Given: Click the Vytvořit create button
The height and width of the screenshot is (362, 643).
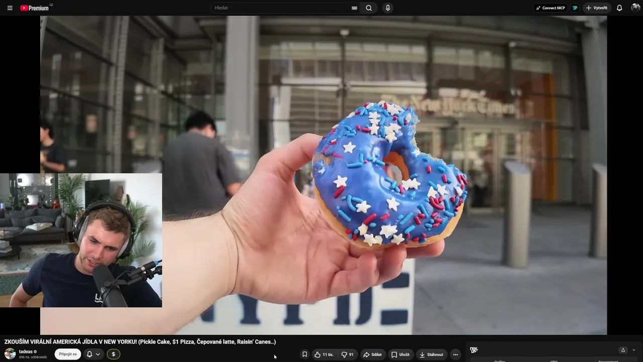Looking at the screenshot, I should coord(597,8).
